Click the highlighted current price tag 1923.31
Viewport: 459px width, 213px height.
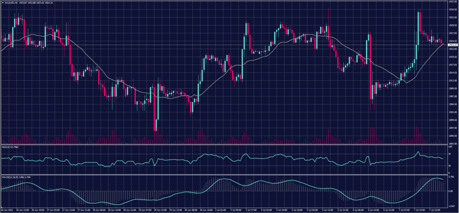[x=452, y=45]
